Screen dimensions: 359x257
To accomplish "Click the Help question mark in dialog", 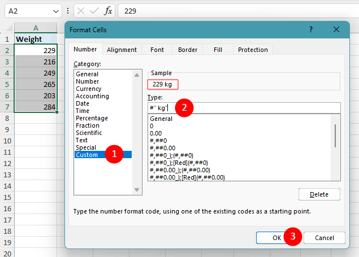I will pos(311,30).
